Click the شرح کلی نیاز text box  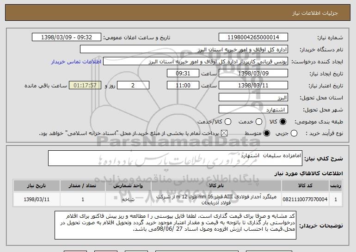pyautogui.click(x=175, y=158)
